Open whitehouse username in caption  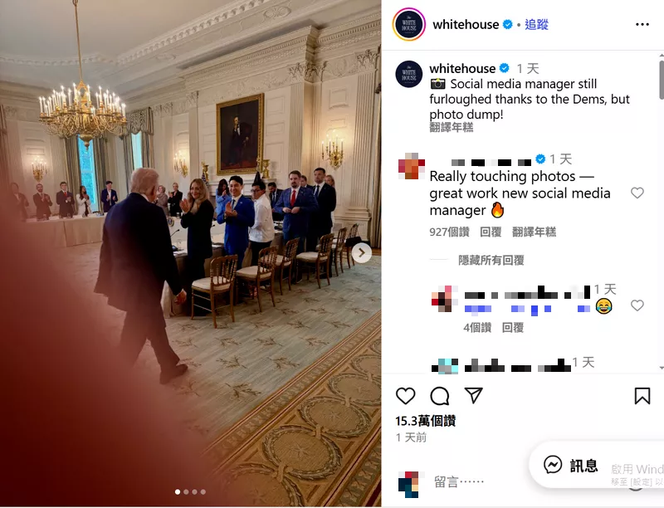(462, 68)
